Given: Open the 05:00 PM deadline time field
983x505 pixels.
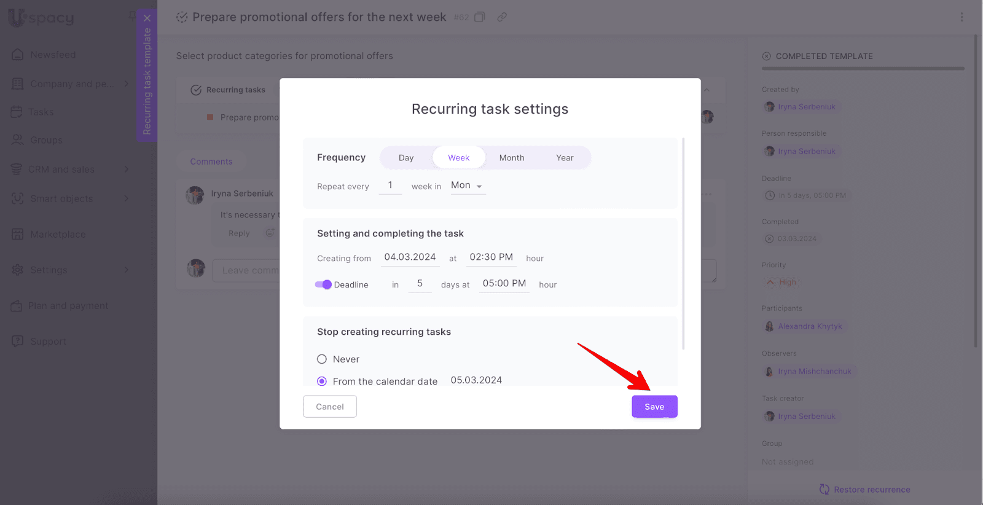Looking at the screenshot, I should pyautogui.click(x=504, y=284).
